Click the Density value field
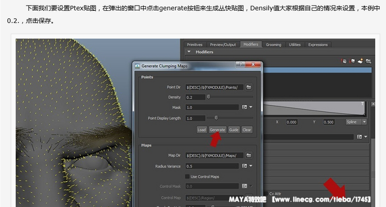The height and width of the screenshot is (207, 386). coord(195,97)
